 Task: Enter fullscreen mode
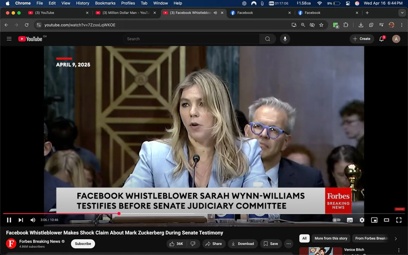click(x=399, y=220)
